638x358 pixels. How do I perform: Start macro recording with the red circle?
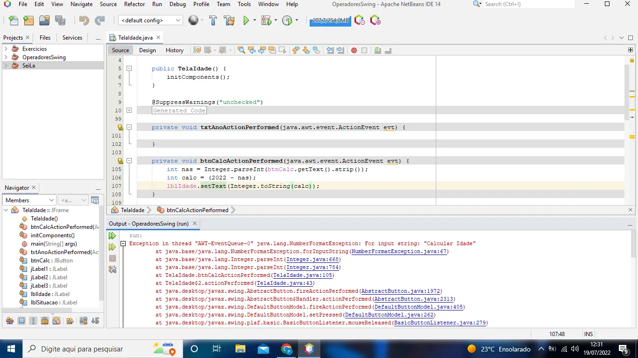pyautogui.click(x=354, y=50)
